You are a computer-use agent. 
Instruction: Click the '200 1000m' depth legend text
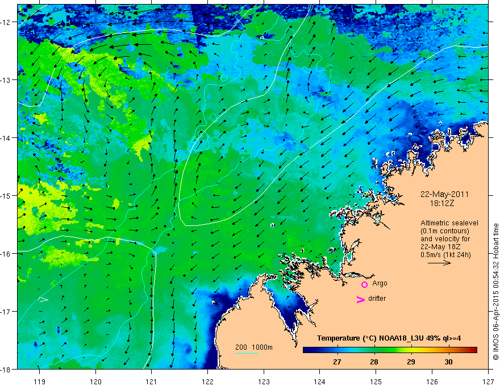point(254,347)
